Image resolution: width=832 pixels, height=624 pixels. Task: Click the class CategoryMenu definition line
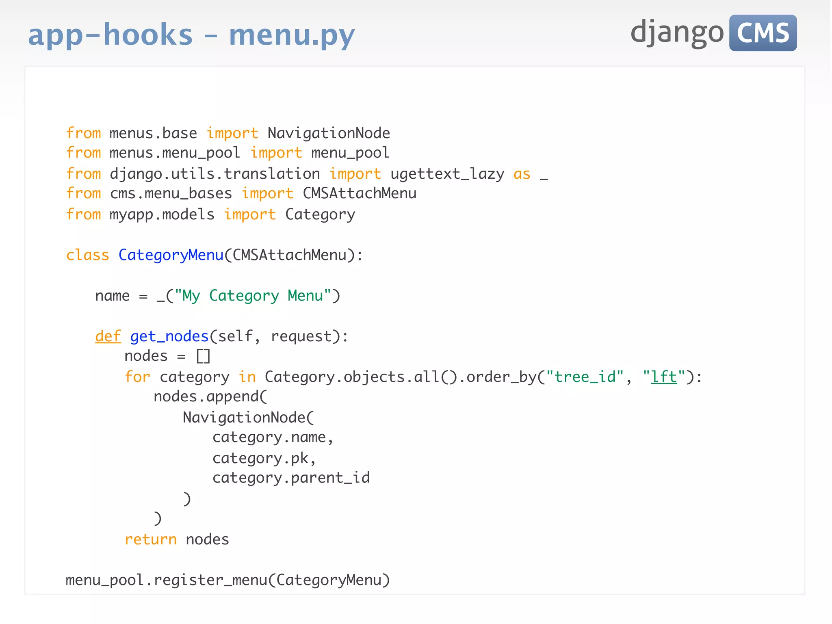click(x=214, y=255)
